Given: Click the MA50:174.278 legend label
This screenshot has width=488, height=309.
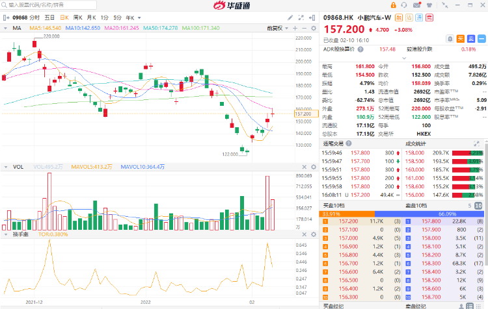Looking at the screenshot, I should 161,29.
